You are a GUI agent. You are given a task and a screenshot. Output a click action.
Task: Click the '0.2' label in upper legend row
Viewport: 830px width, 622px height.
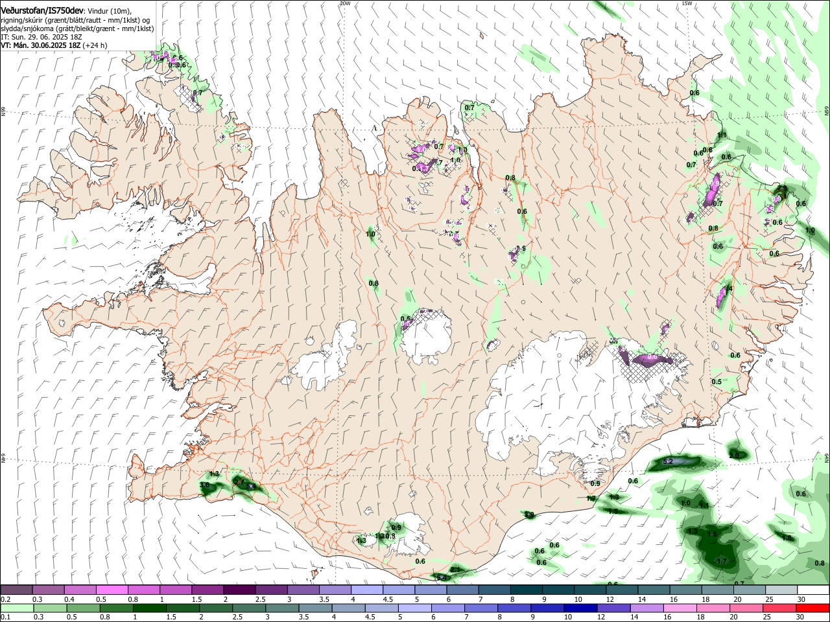[5, 599]
